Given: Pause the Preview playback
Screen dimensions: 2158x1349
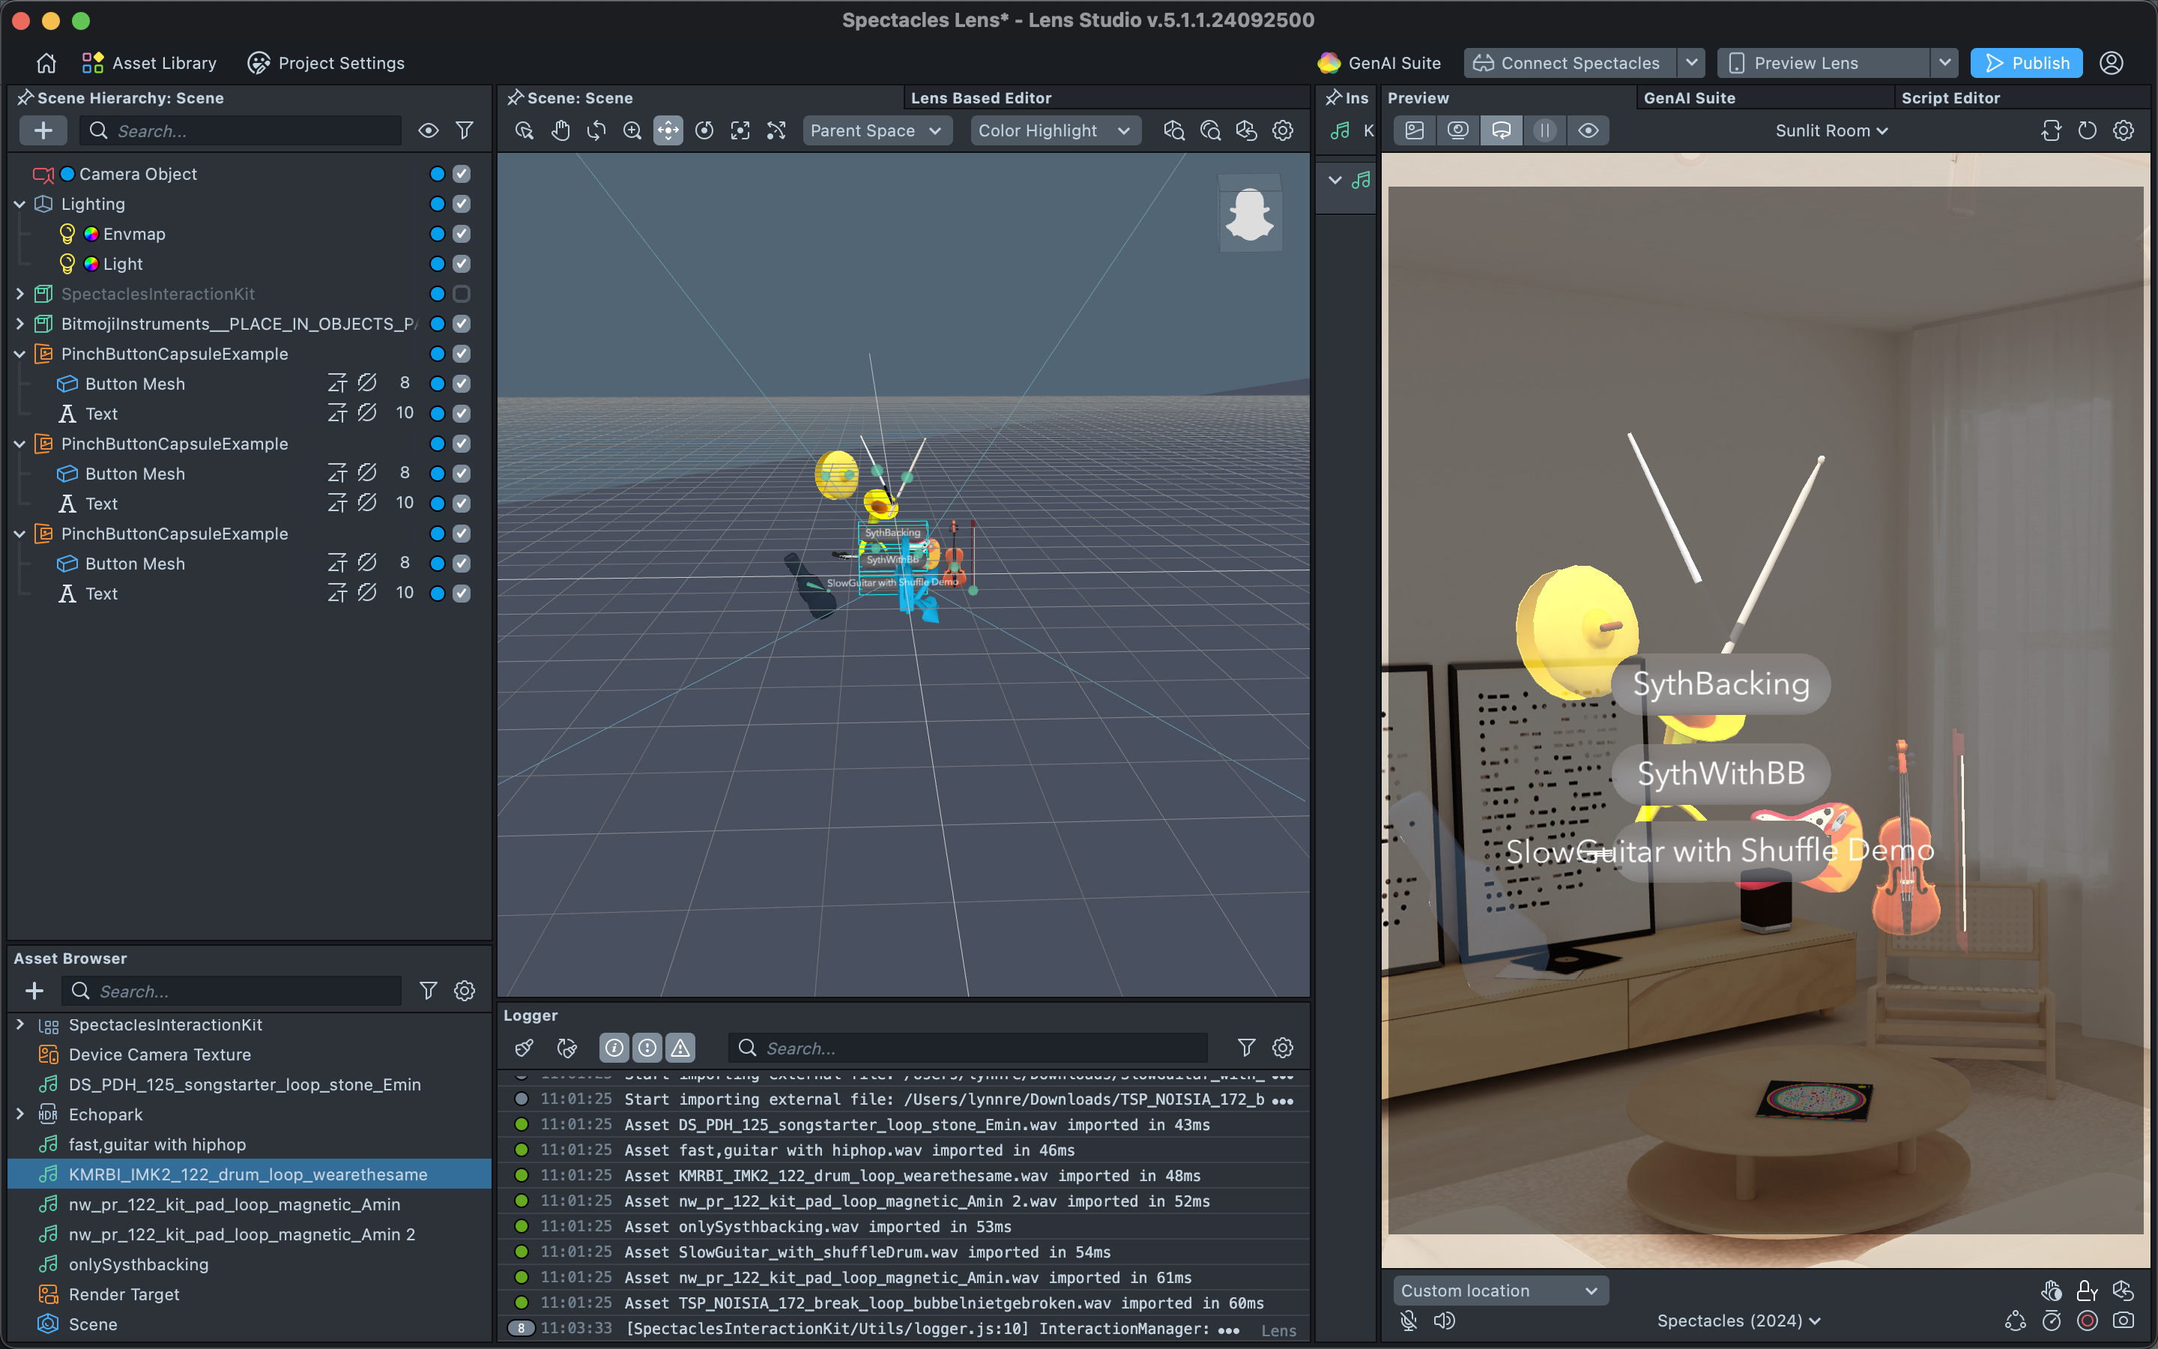Looking at the screenshot, I should 1544,131.
